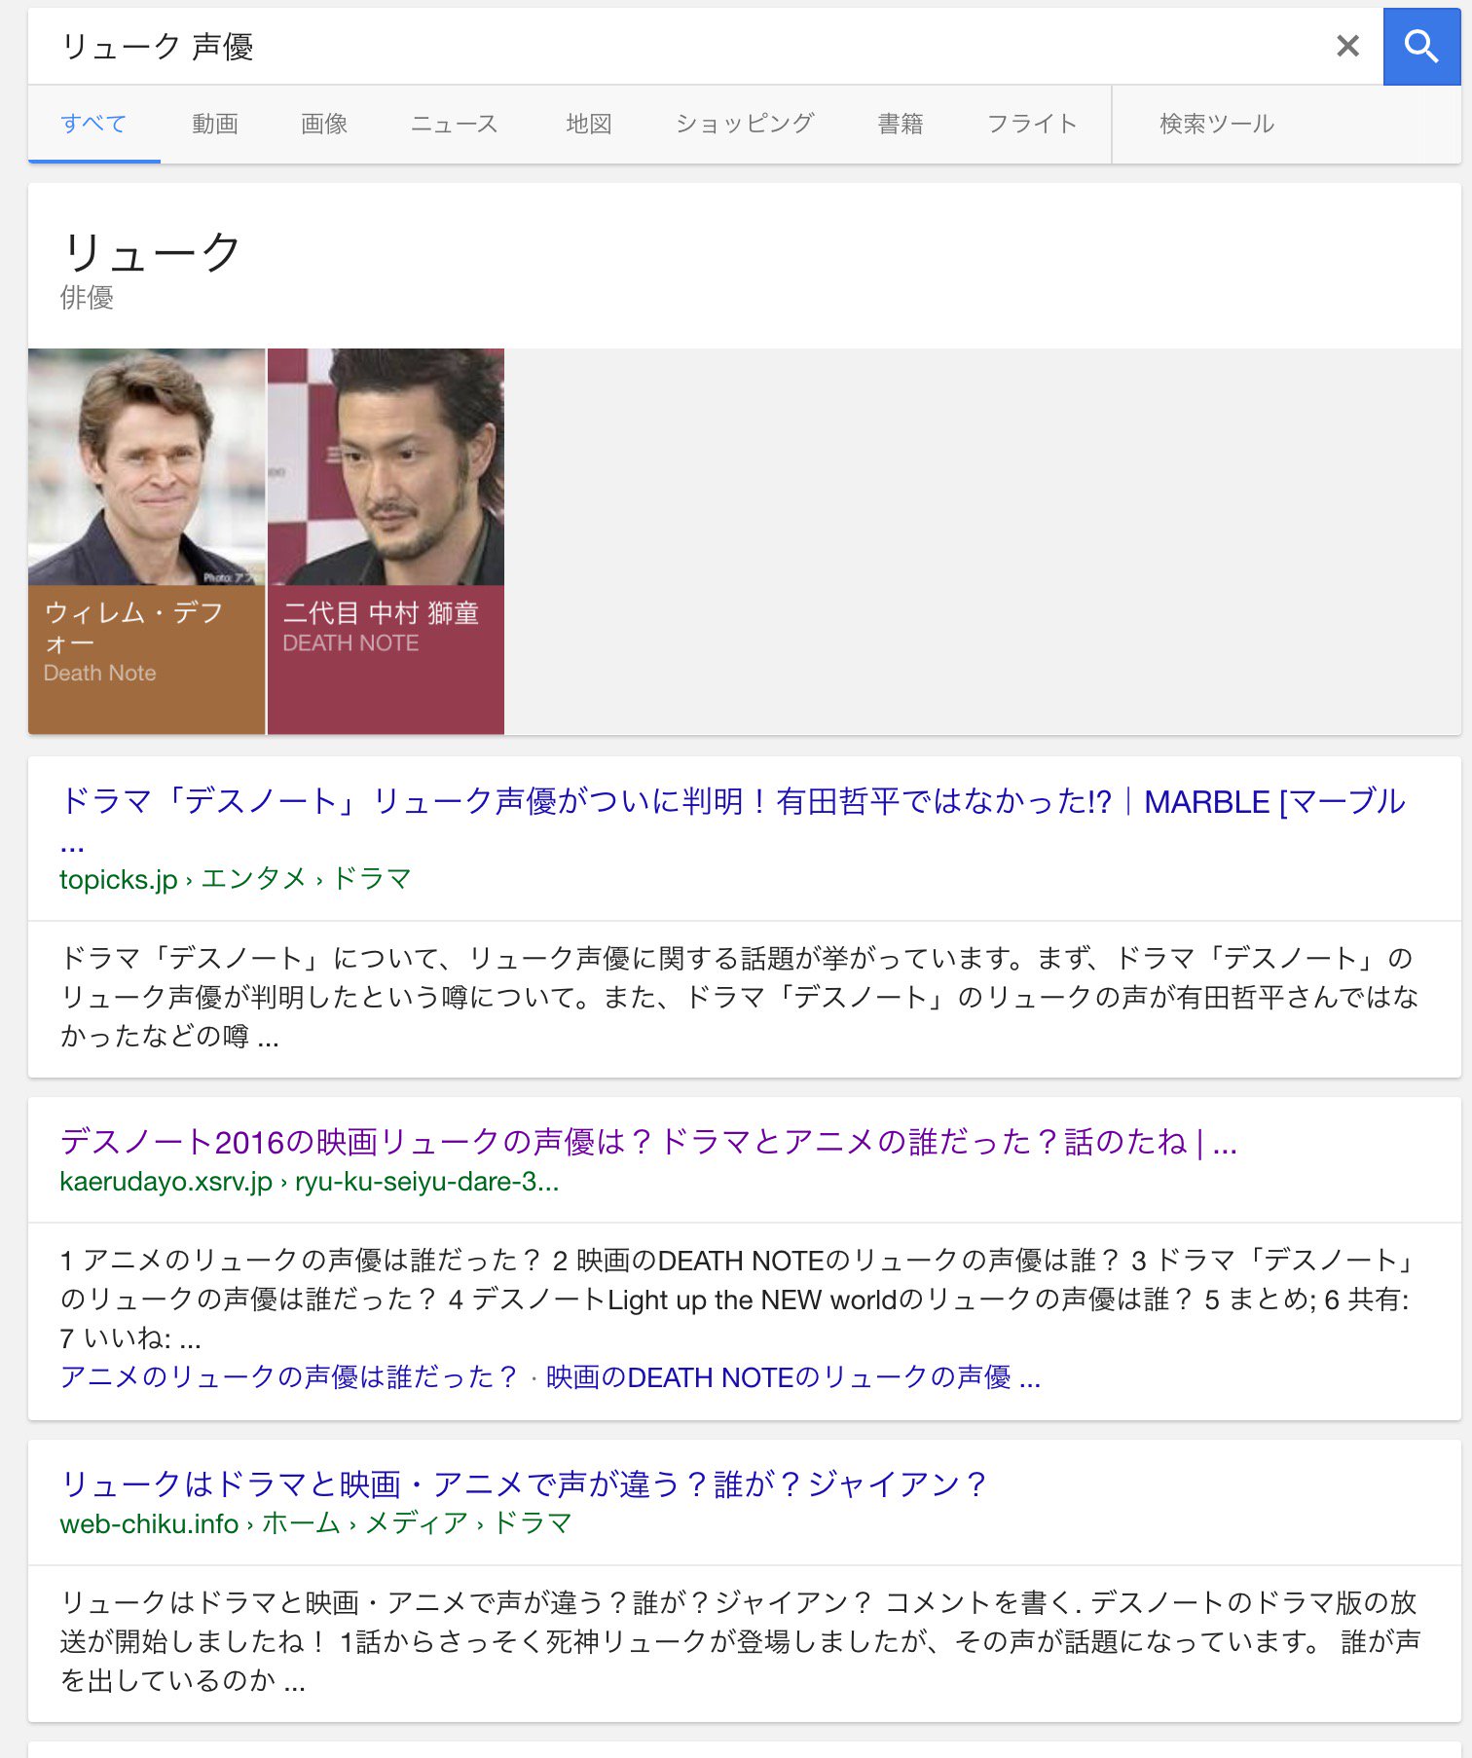1472x1758 pixels.
Task: Click the リューク knowledge panel heading
Action: tap(151, 252)
